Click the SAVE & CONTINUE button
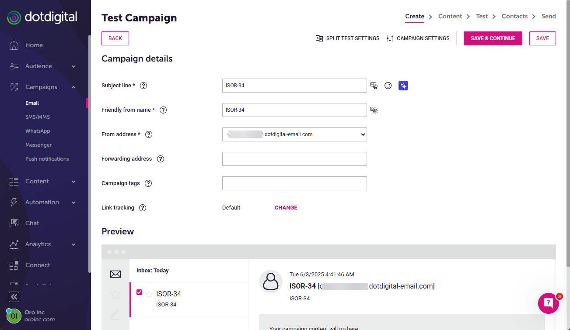Screen dimensions: 570x330 [x=493, y=38]
